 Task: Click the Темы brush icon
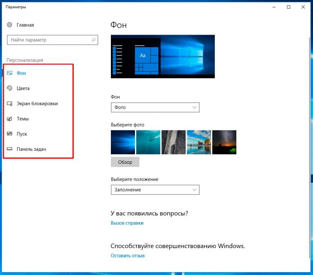tap(10, 119)
